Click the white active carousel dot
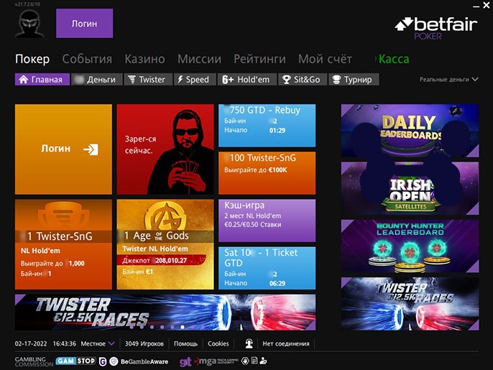493x370 pixels. (183, 327)
